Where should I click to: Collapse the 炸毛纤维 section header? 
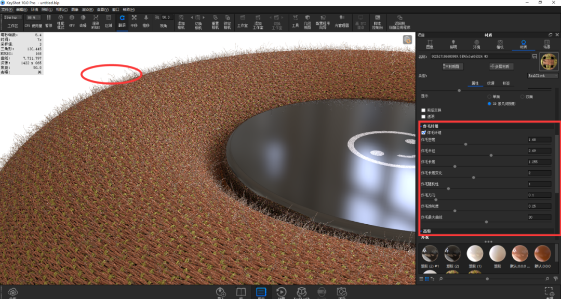487,126
